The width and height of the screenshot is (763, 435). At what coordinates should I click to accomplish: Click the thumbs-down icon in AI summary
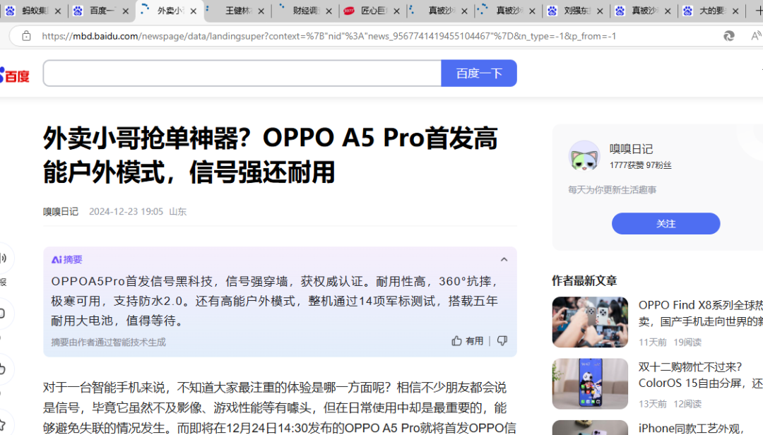[x=502, y=341]
